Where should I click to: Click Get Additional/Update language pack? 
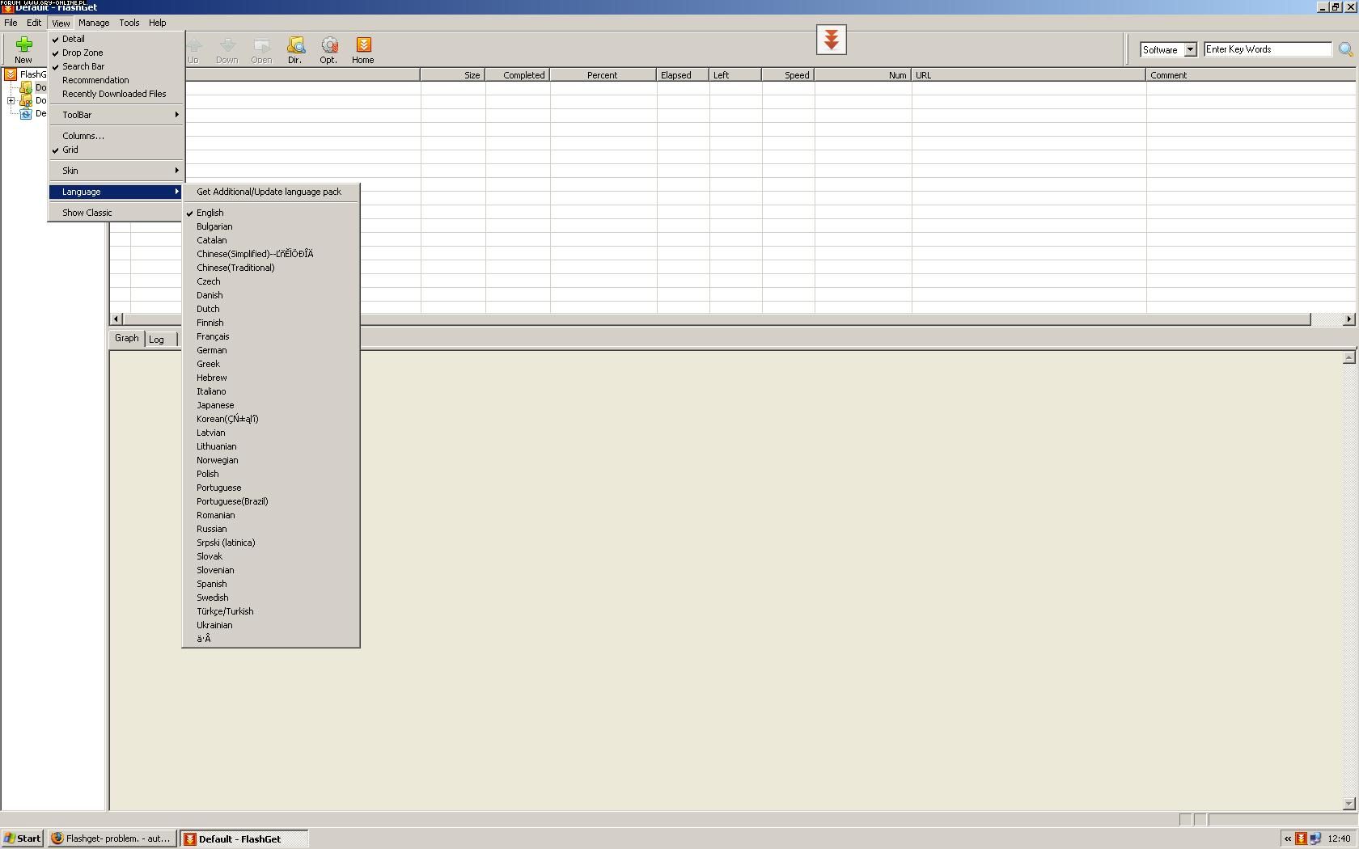[x=269, y=192]
